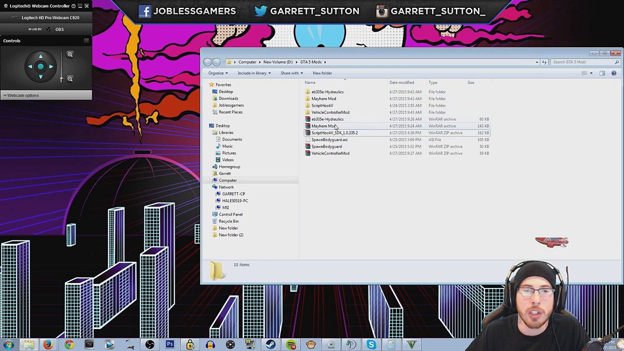Screen dimensions: 624x351
Task: Pan webcam up with the up arrow
Action: click(x=40, y=56)
